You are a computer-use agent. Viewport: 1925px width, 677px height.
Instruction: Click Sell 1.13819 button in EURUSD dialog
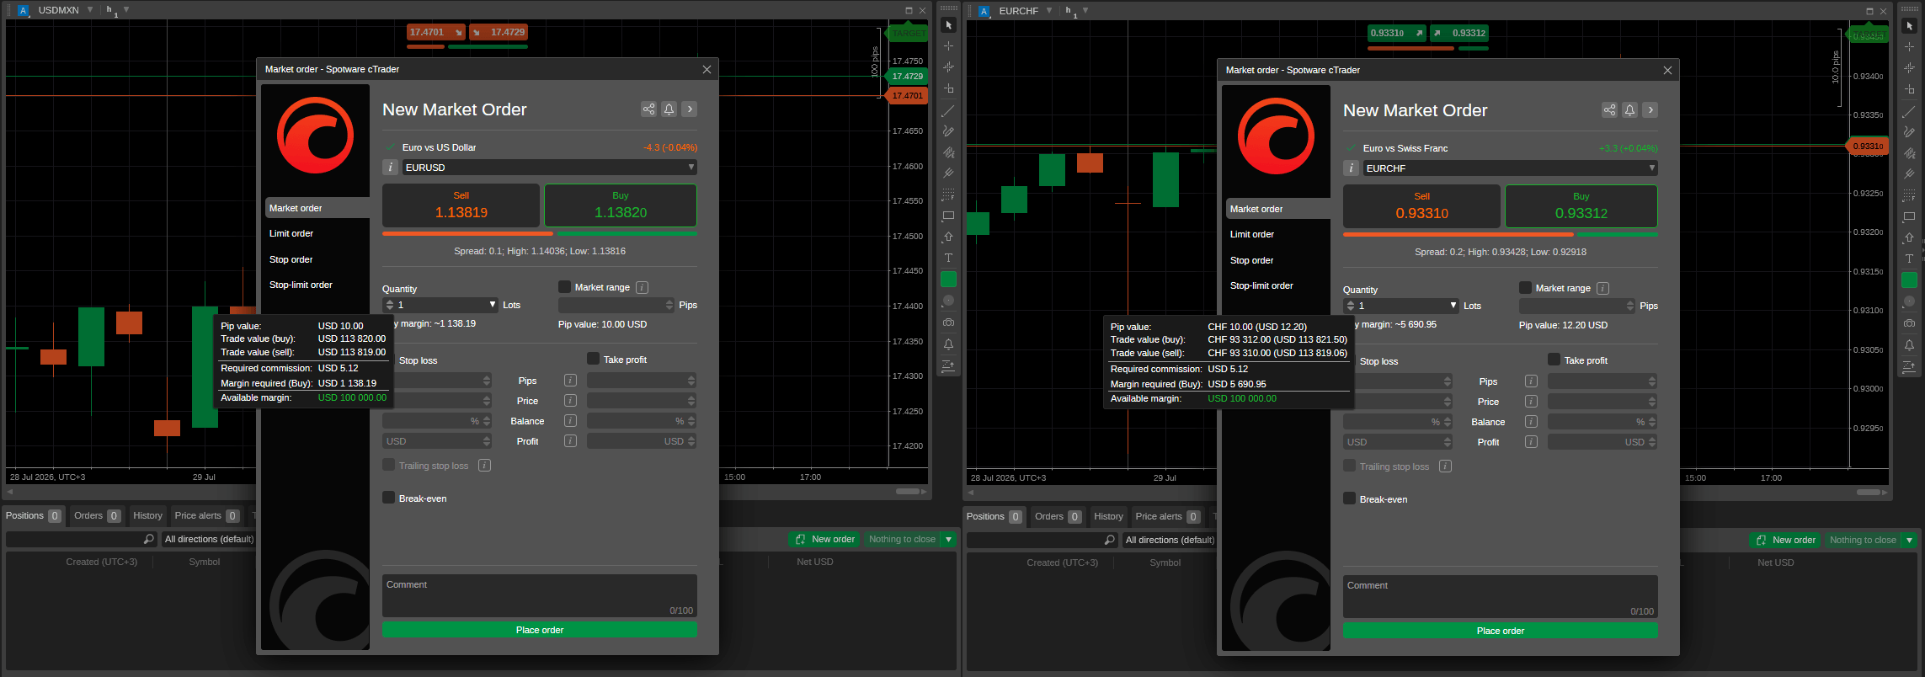click(x=461, y=205)
